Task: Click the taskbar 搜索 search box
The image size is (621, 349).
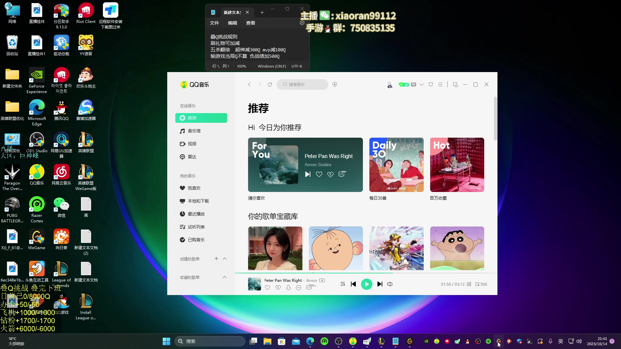Action: pos(210,341)
